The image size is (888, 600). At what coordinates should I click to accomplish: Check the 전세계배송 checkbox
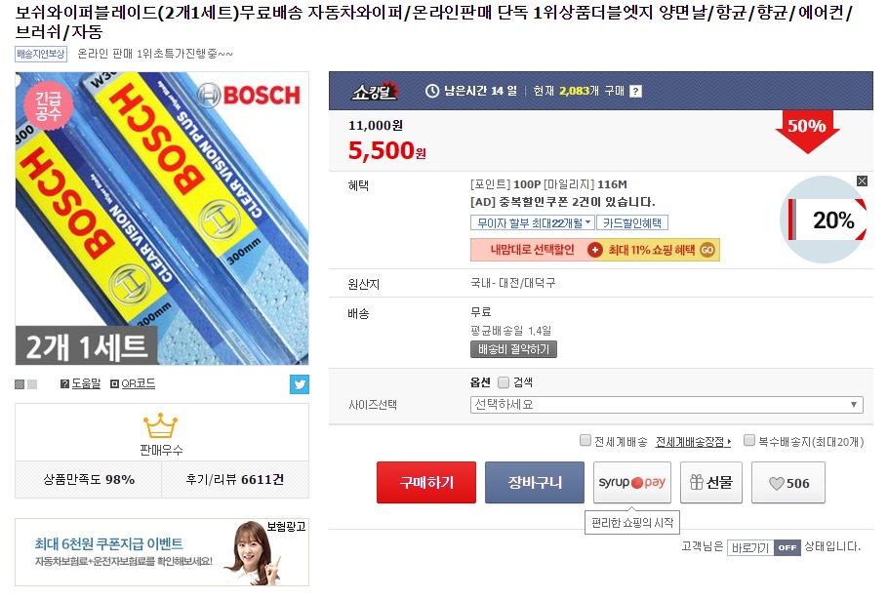pos(585,440)
